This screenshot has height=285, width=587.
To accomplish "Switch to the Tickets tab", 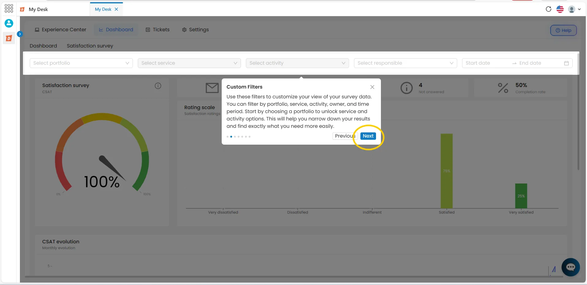I will (158, 30).
